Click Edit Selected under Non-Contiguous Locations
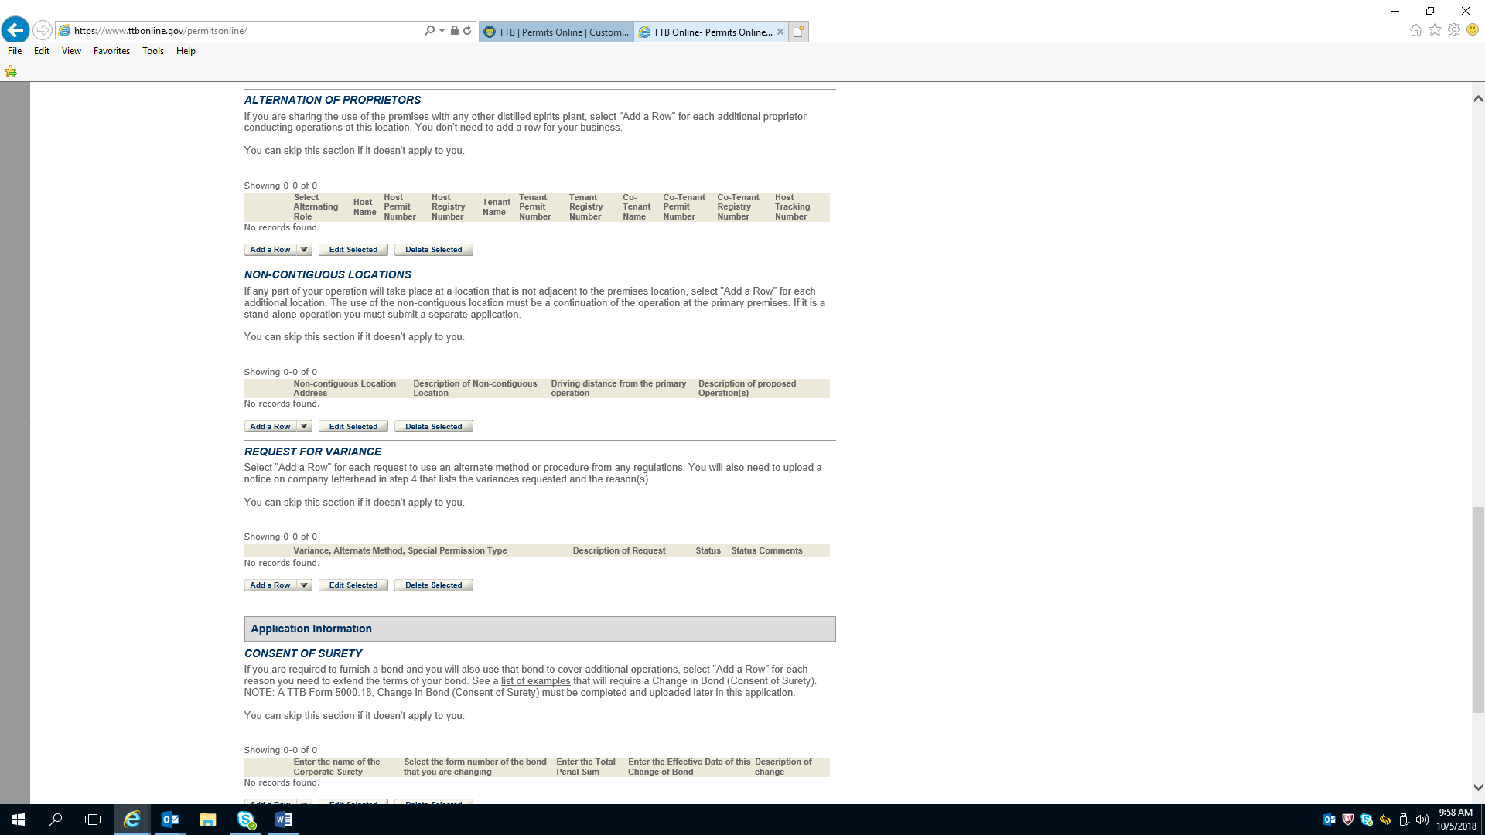 tap(353, 427)
